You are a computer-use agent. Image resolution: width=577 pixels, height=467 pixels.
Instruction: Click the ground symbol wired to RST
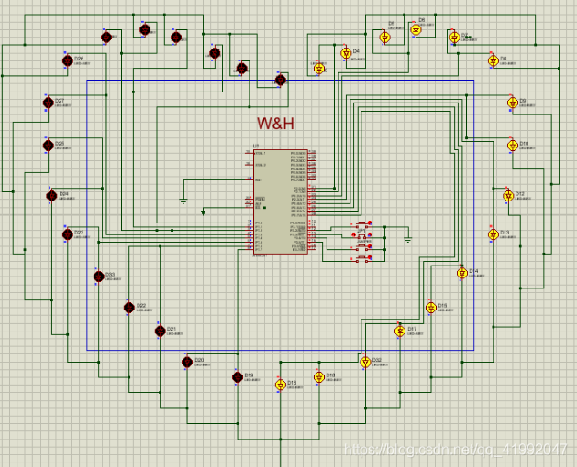[x=183, y=201]
